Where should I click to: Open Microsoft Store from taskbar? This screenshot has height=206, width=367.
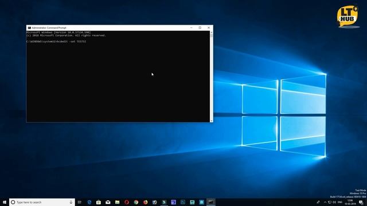pos(99,202)
